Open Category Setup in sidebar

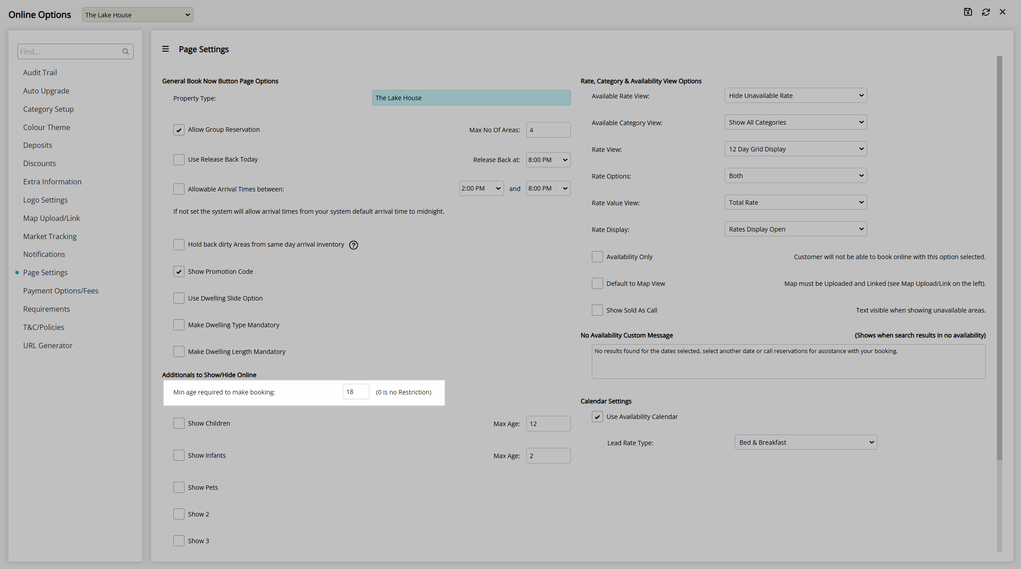pos(49,109)
